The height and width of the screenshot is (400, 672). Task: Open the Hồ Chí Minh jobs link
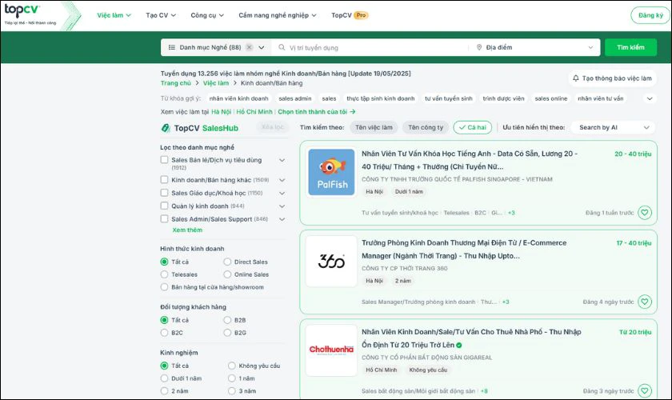point(254,111)
